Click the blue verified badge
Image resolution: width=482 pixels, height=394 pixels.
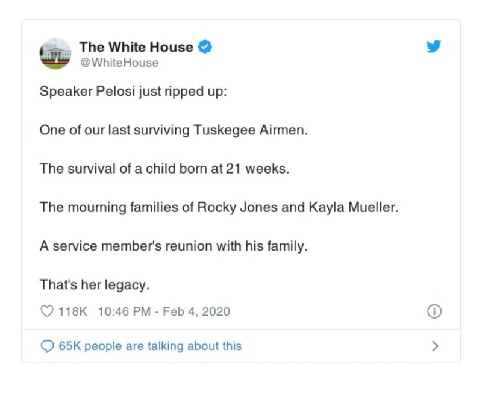[x=205, y=46]
